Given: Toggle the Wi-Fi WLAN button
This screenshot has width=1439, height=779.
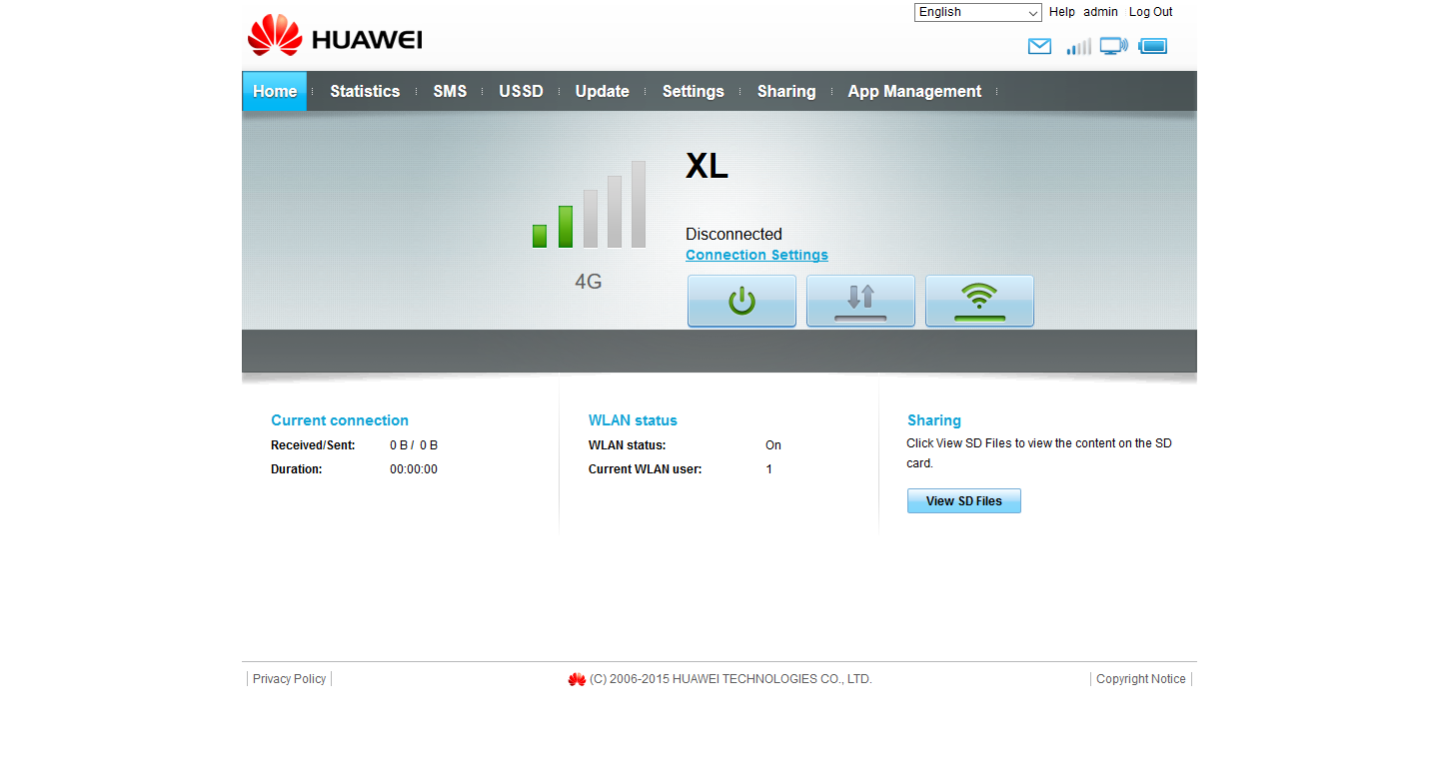Looking at the screenshot, I should pyautogui.click(x=979, y=301).
